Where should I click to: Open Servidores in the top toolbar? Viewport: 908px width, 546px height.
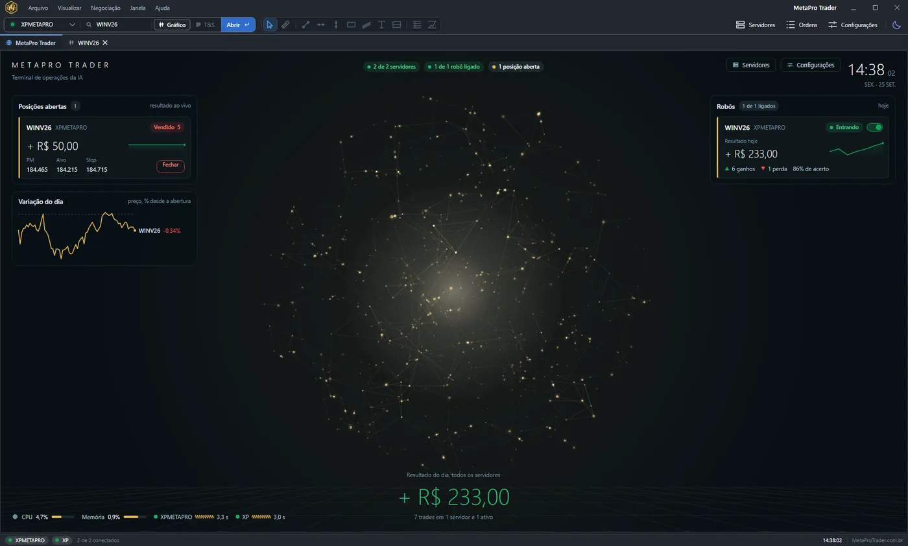point(756,25)
